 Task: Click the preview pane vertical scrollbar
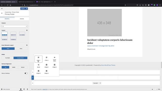[x=161, y=65]
